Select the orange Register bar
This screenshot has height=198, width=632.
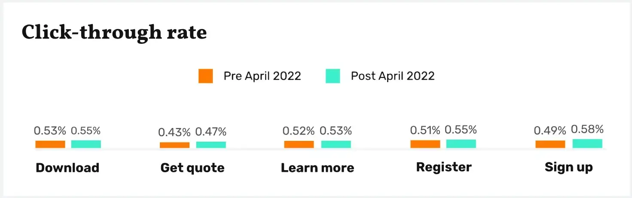(x=425, y=144)
